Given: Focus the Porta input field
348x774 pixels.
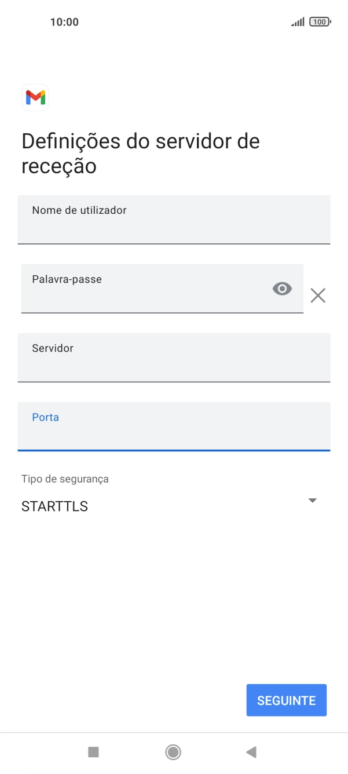Looking at the screenshot, I should [174, 426].
